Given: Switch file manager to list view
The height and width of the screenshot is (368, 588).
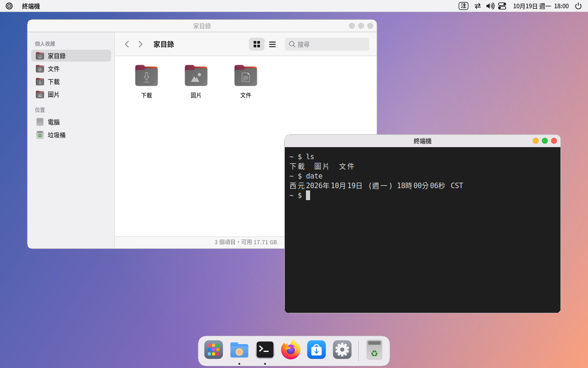Looking at the screenshot, I should point(272,44).
